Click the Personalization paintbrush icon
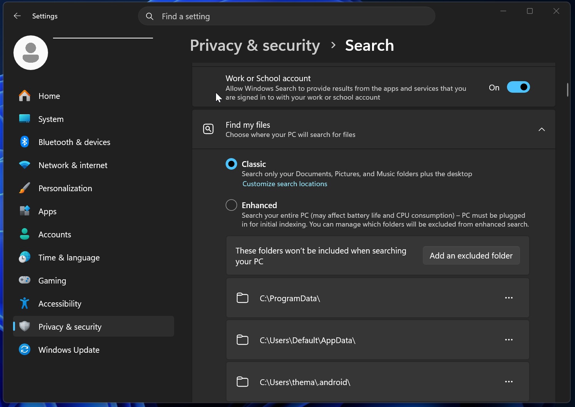The height and width of the screenshot is (407, 575). click(25, 188)
